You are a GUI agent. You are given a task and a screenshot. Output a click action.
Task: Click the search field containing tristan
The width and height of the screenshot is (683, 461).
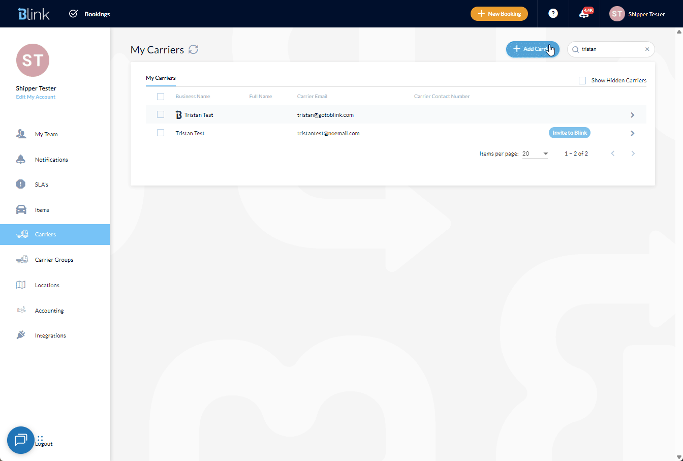click(611, 49)
